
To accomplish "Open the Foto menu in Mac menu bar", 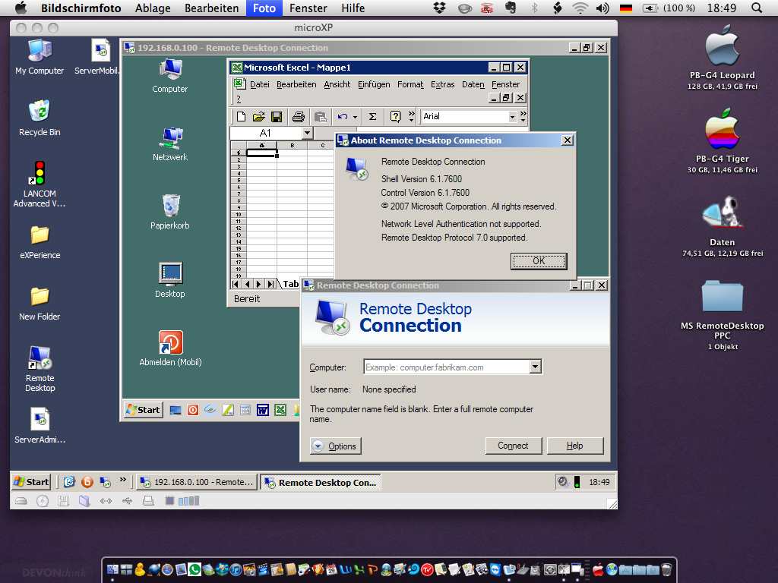I will [x=264, y=8].
